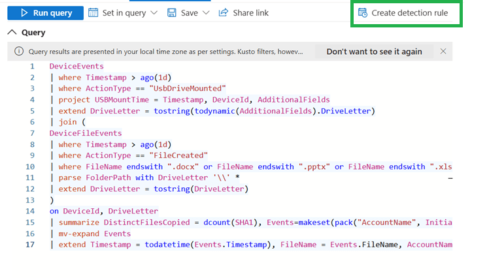Click the "FileCreated" string on line 9
Image resolution: width=504 pixels, height=278 pixels.
pyautogui.click(x=178, y=155)
